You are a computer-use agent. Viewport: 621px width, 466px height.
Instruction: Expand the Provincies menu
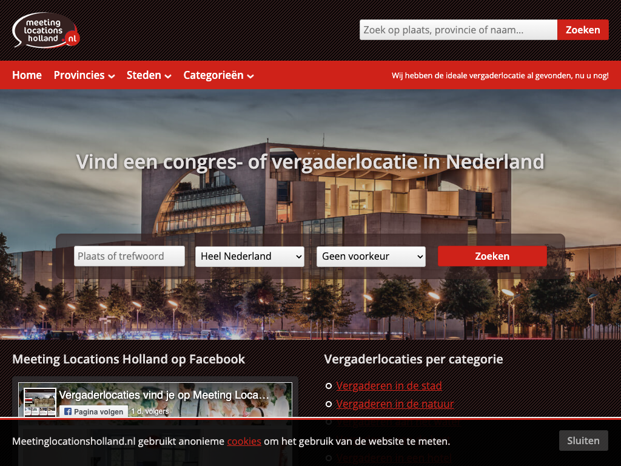click(x=84, y=75)
